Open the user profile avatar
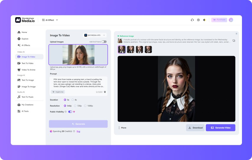Viewport: 252px width, 160px height. tap(231, 20)
